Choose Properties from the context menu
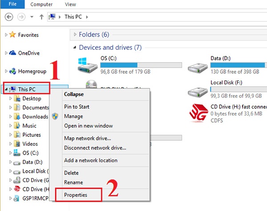267x211 pixels. click(x=76, y=195)
